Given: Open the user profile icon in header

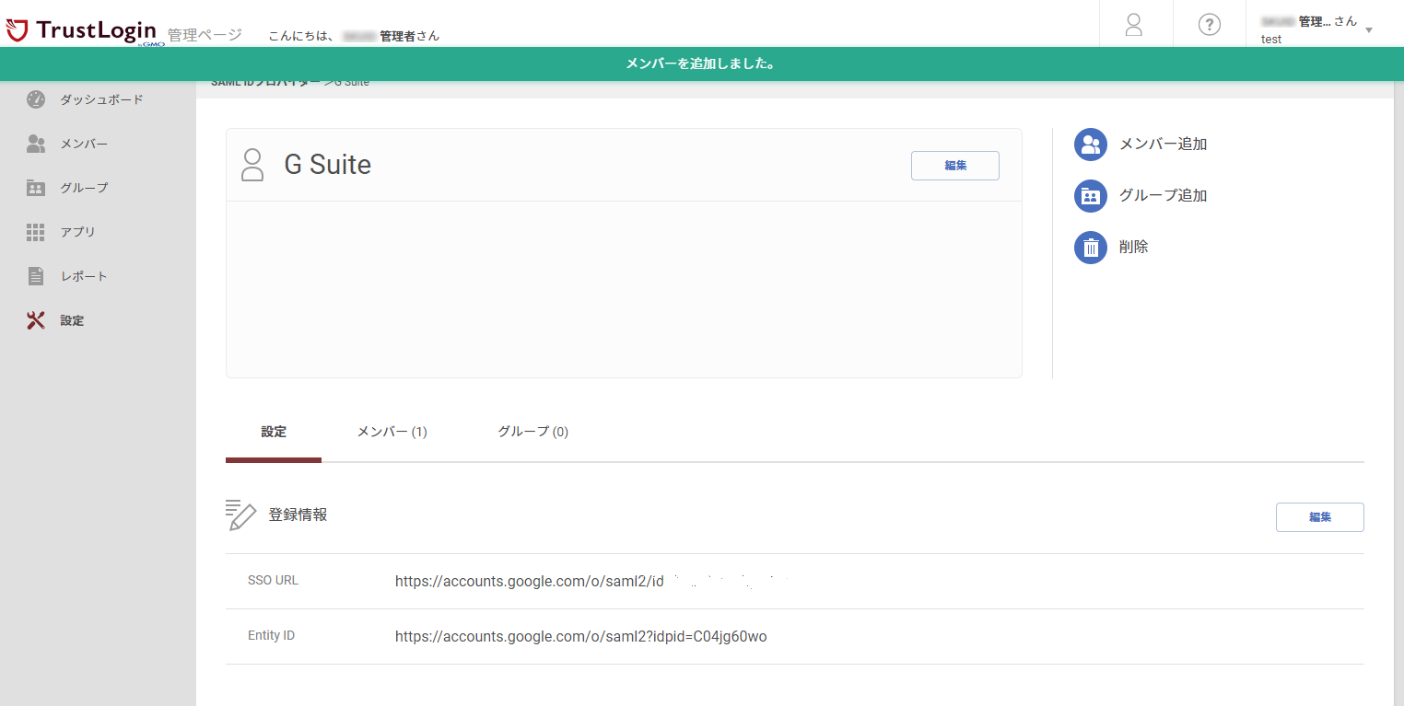Looking at the screenshot, I should point(1134,25).
